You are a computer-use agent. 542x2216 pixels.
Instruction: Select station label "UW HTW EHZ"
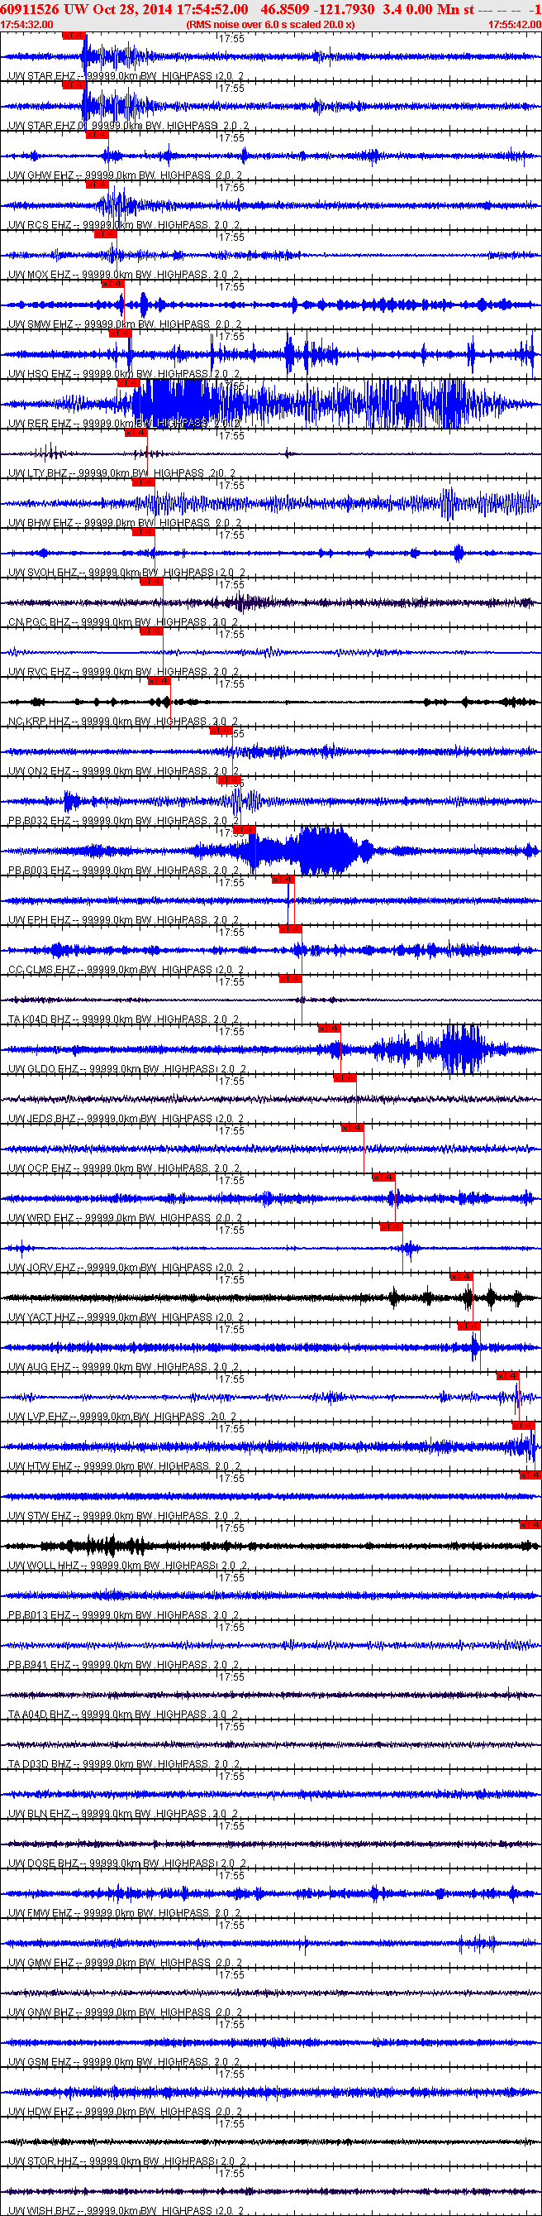[41, 1467]
